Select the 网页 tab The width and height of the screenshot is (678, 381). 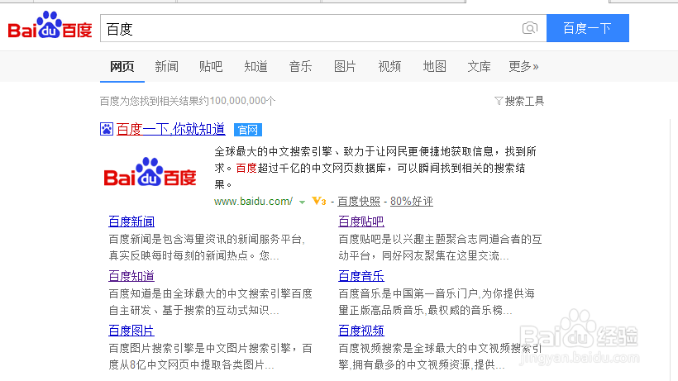pyautogui.click(x=122, y=66)
